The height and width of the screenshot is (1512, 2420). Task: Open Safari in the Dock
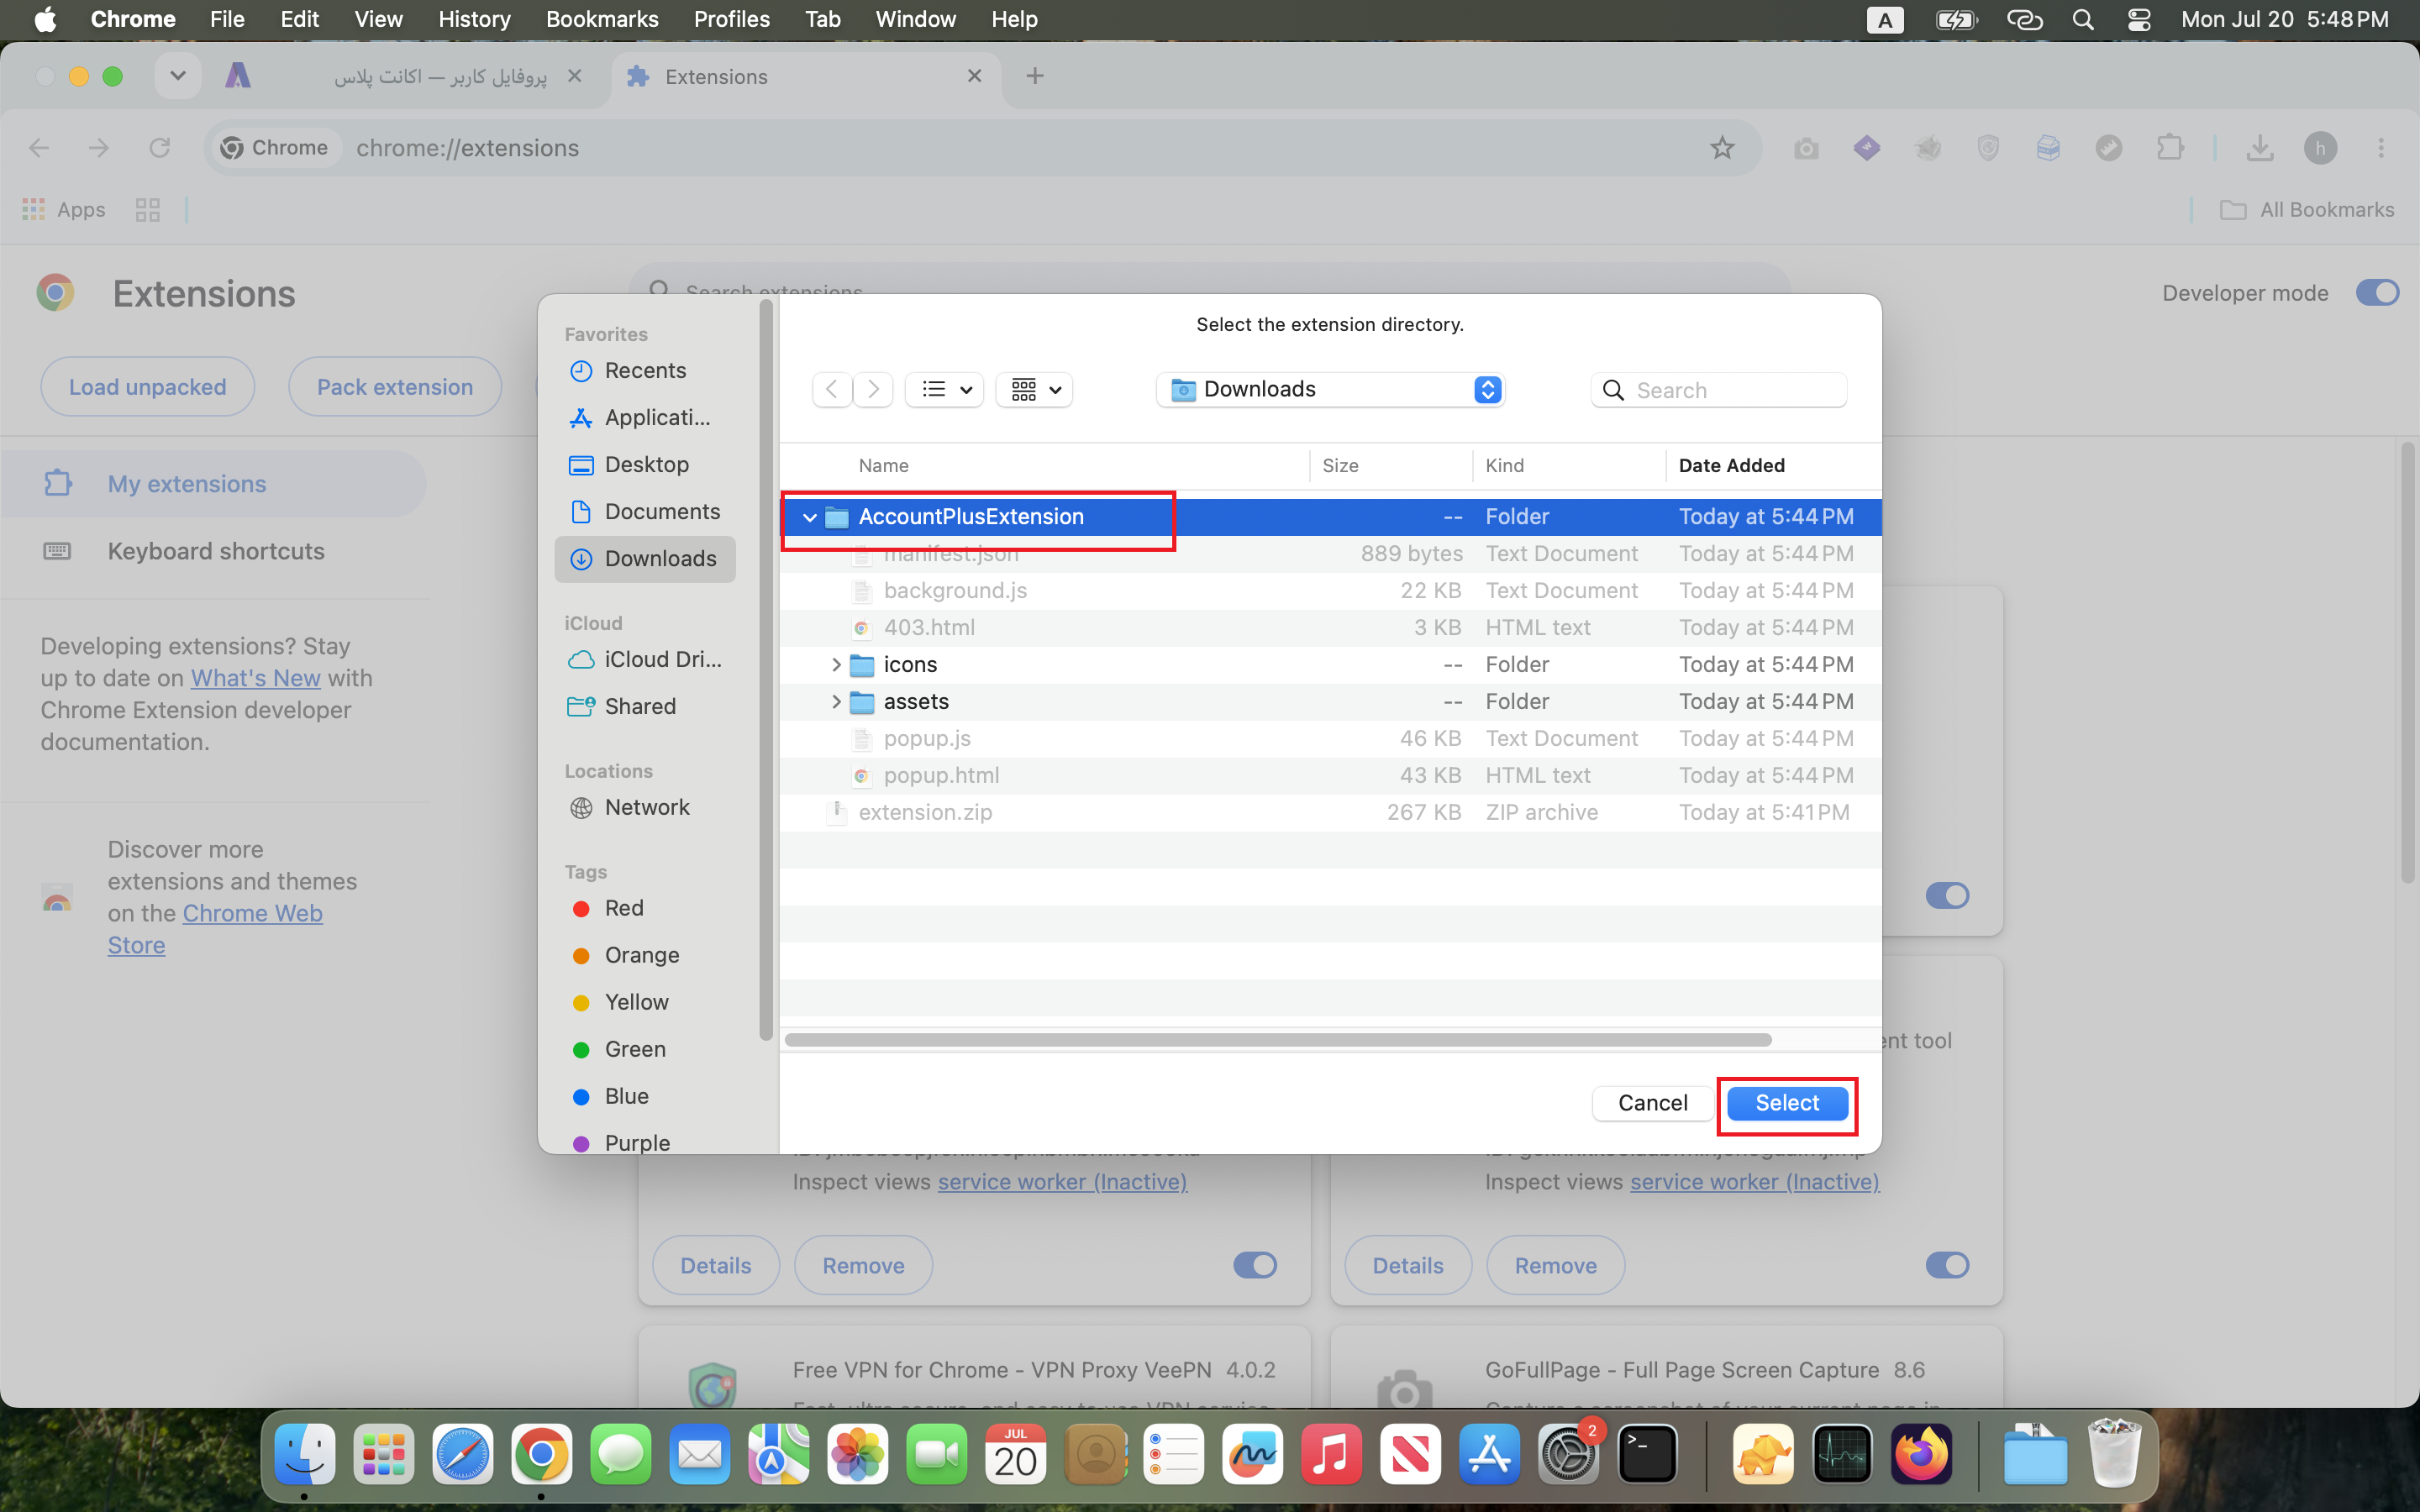463,1454
